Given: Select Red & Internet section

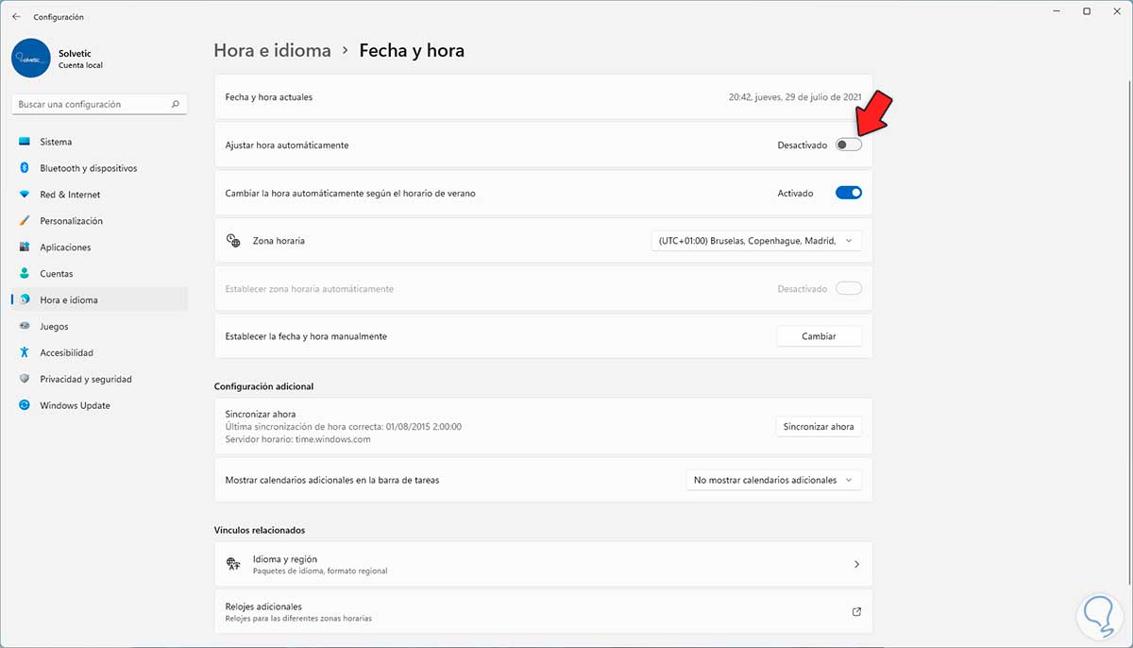Looking at the screenshot, I should coord(99,195).
